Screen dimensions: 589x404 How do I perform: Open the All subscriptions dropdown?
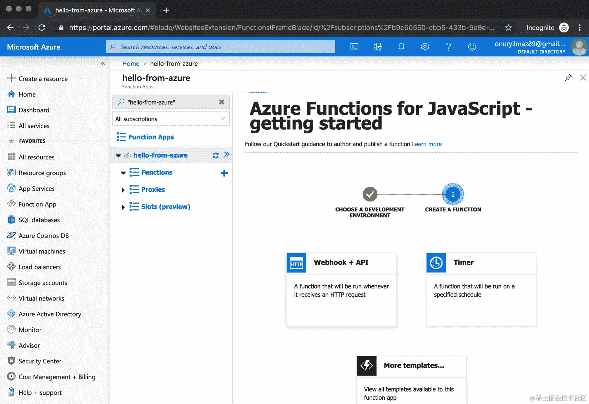point(171,119)
